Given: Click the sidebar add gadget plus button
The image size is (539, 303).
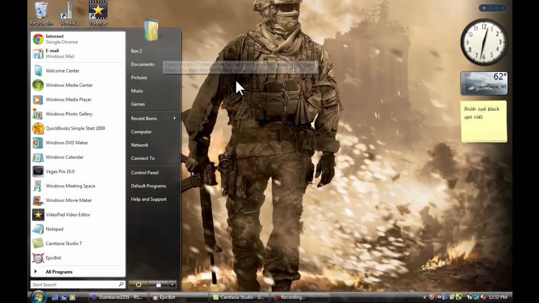Looking at the screenshot, I should (484, 8).
